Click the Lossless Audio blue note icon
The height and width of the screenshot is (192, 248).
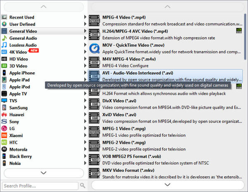pyautogui.click(x=4, y=45)
